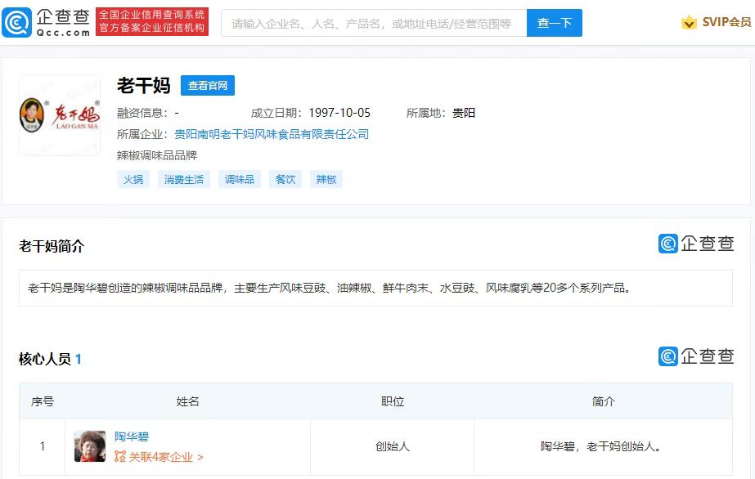The image size is (755, 479).
Task: Select the 调味品 tag
Action: pyautogui.click(x=240, y=179)
